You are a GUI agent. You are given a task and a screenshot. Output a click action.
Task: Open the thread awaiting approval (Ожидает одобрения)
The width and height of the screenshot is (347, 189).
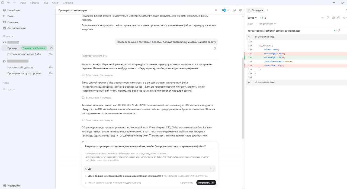coord(27,48)
